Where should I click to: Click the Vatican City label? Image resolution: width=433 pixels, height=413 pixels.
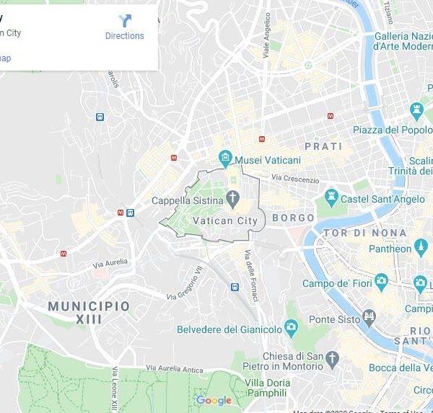coord(225,221)
